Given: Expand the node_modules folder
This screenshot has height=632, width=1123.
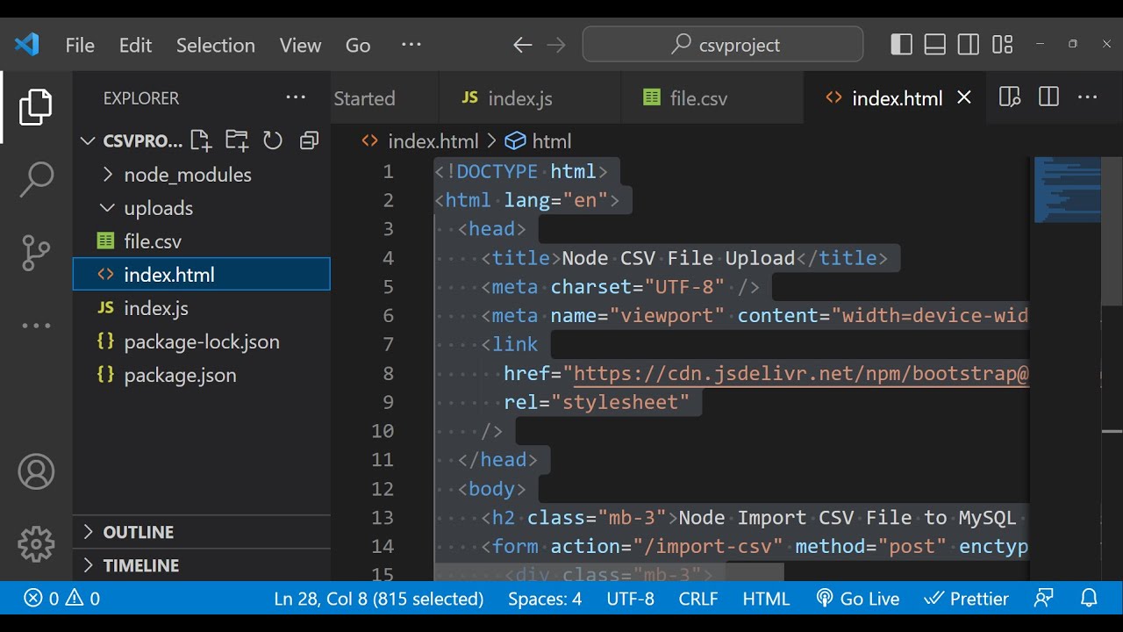Looking at the screenshot, I should click(187, 175).
